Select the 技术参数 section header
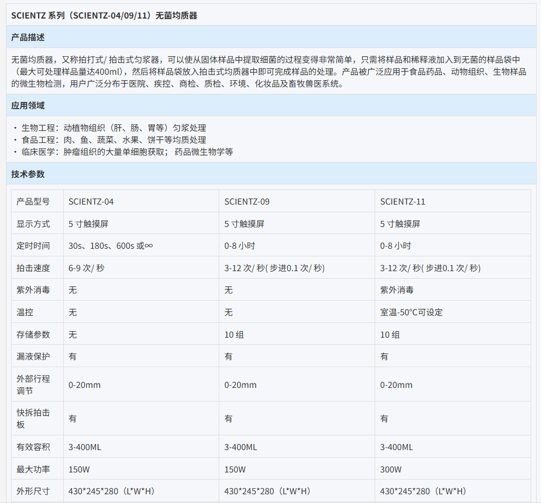 (28, 175)
